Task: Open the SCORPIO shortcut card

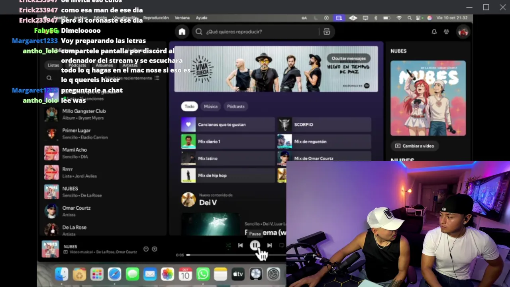Action: (324, 125)
